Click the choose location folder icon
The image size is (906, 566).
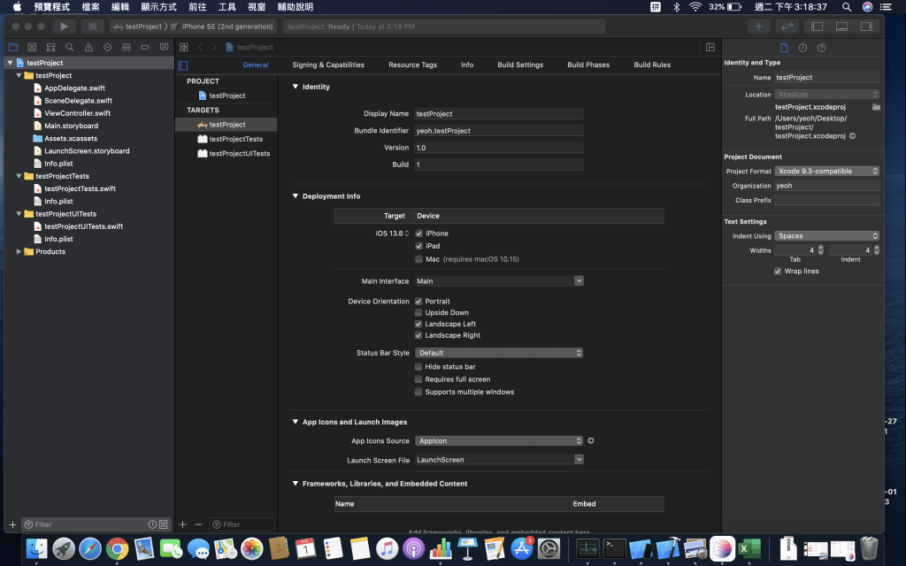876,107
